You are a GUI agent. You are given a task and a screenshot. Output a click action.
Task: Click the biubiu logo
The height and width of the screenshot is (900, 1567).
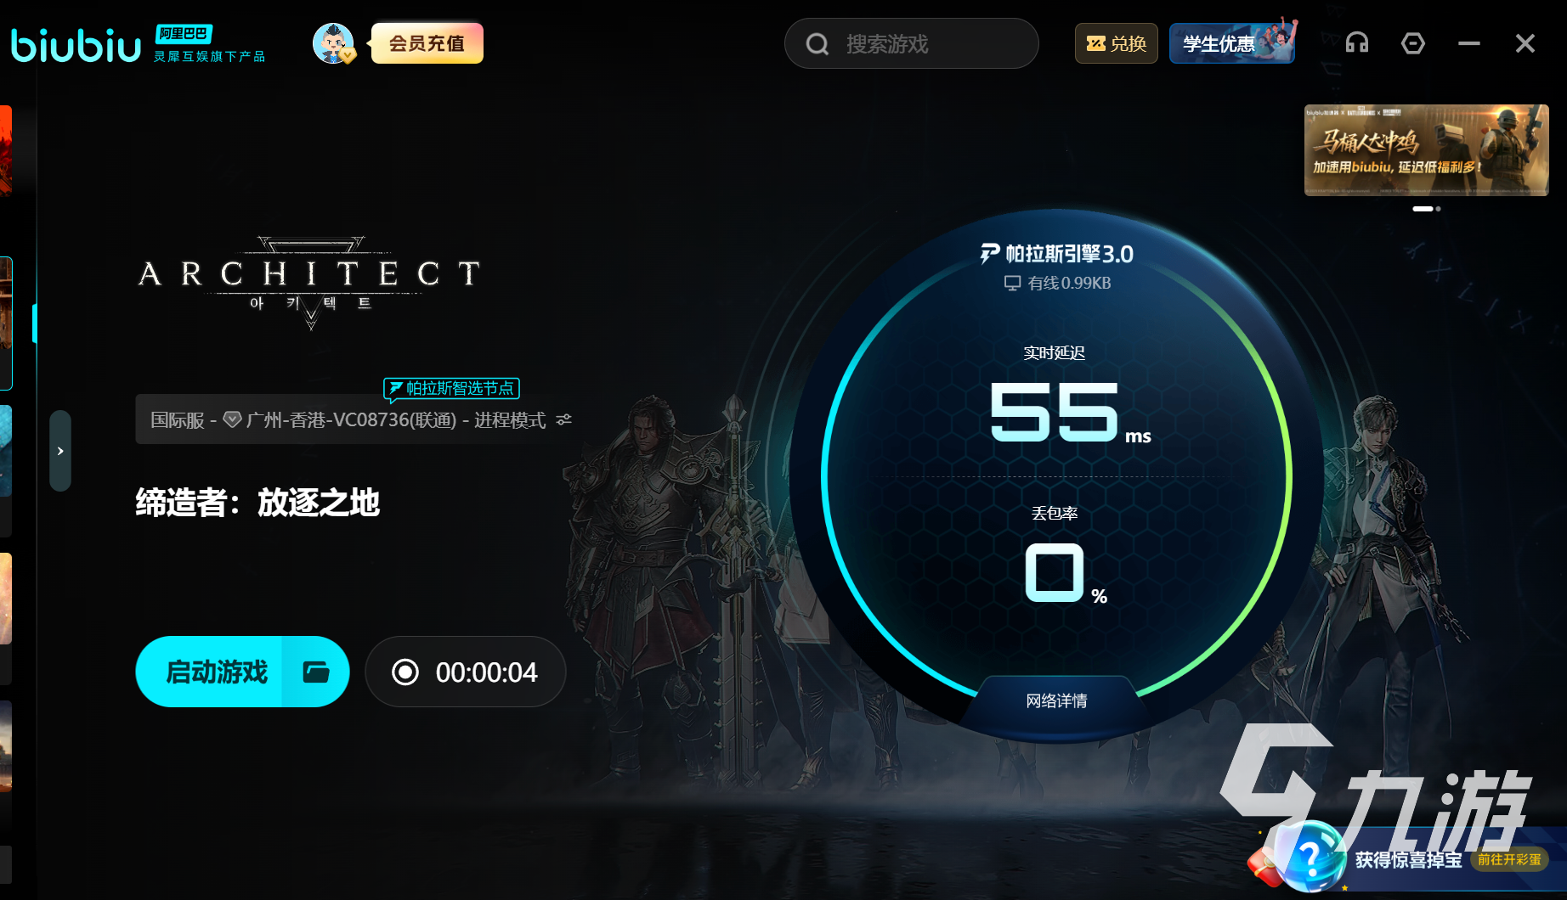click(x=76, y=44)
